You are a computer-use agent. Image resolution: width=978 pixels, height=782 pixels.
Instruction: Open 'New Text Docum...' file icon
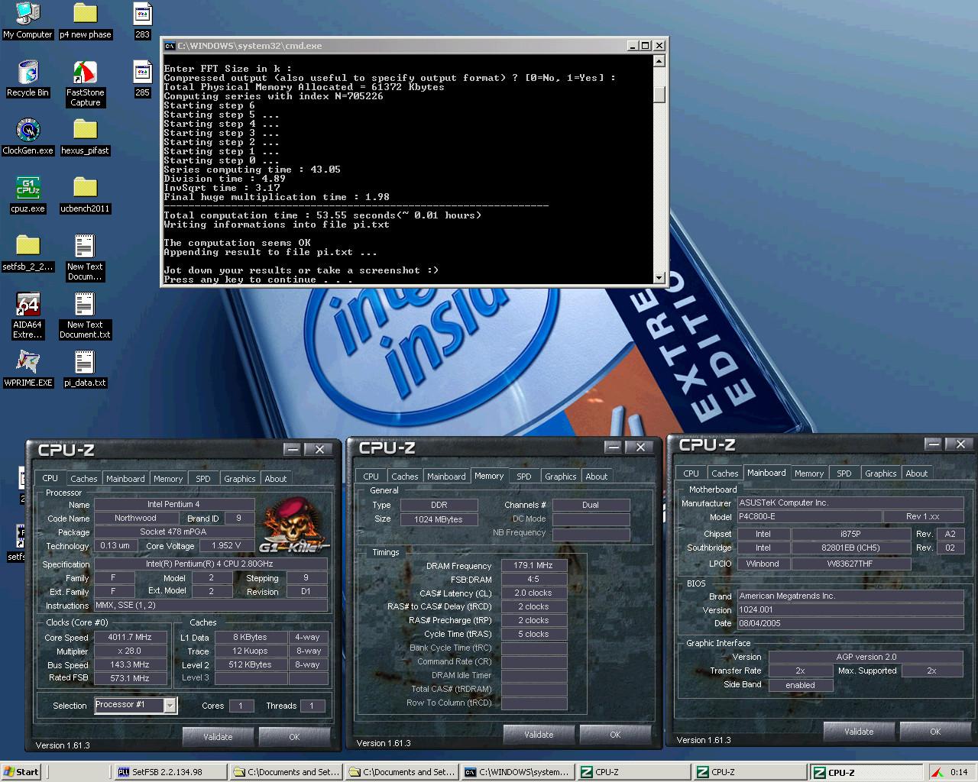85,258
